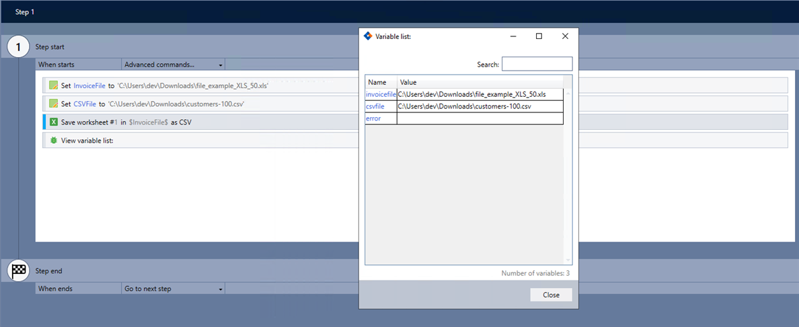Image resolution: width=799 pixels, height=327 pixels.
Task: Maximize the Variable list window
Action: (539, 36)
